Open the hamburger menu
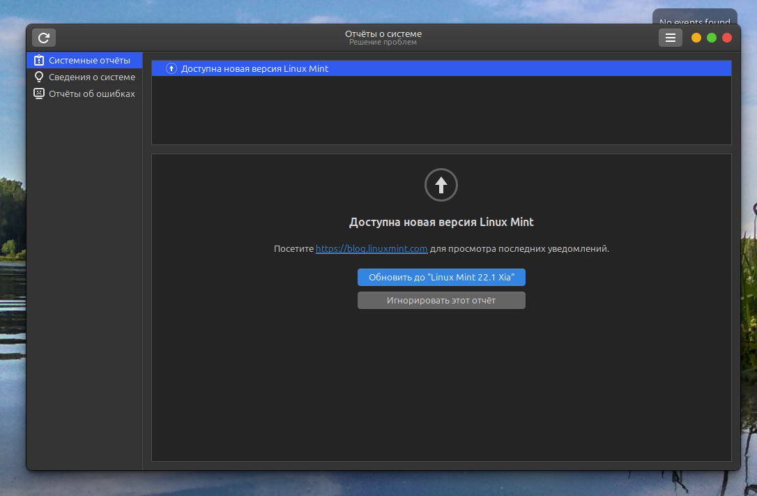This screenshot has height=496, width=757. click(x=670, y=38)
